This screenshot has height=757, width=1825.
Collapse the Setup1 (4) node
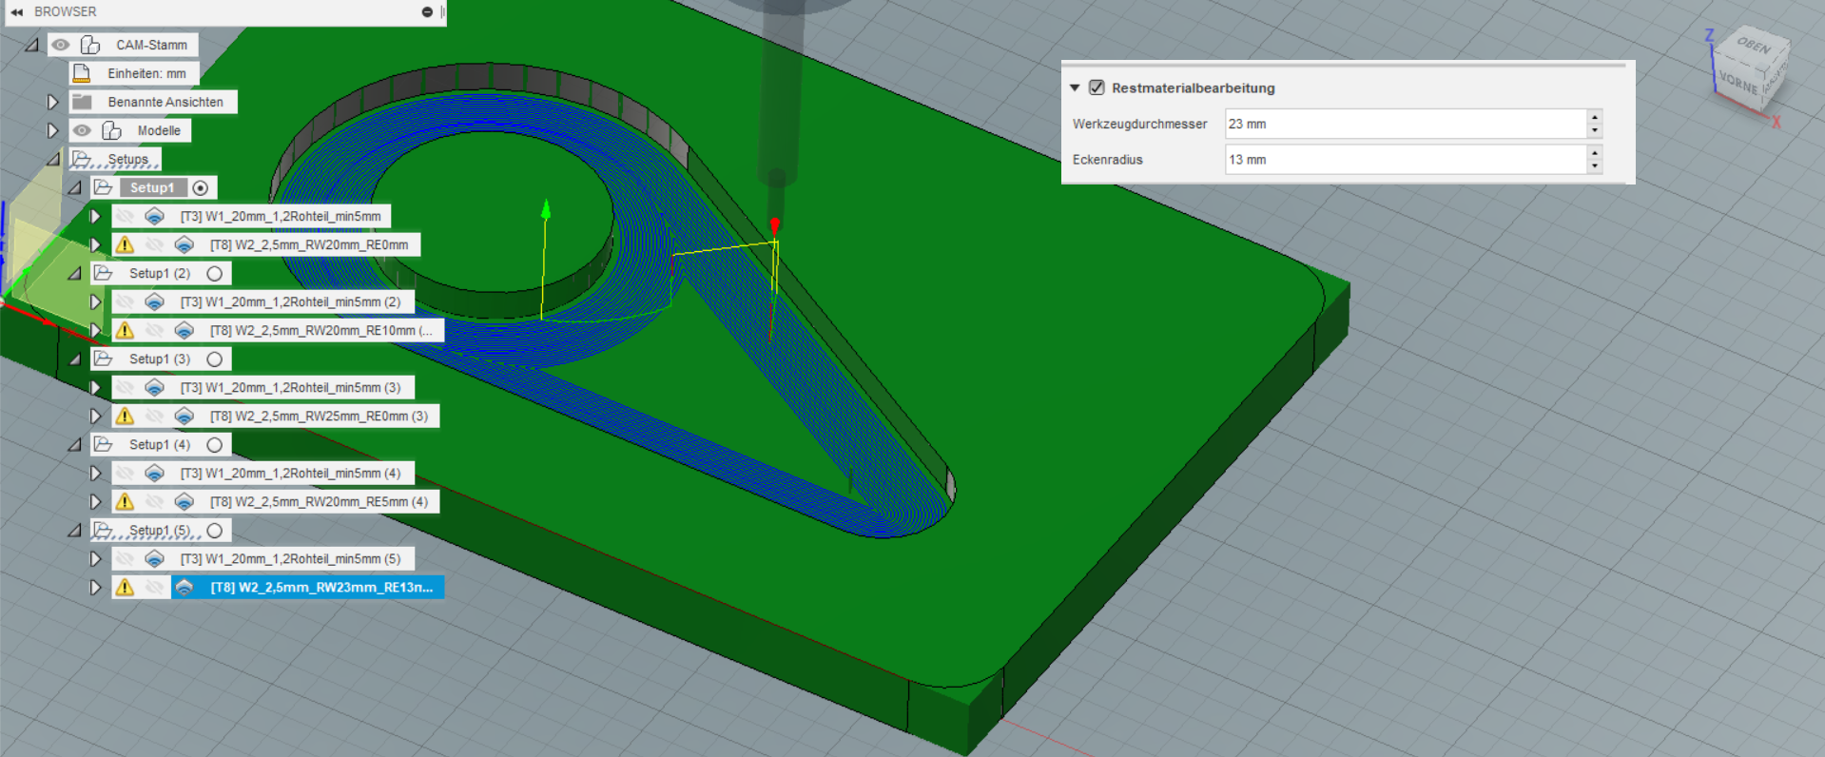74,445
